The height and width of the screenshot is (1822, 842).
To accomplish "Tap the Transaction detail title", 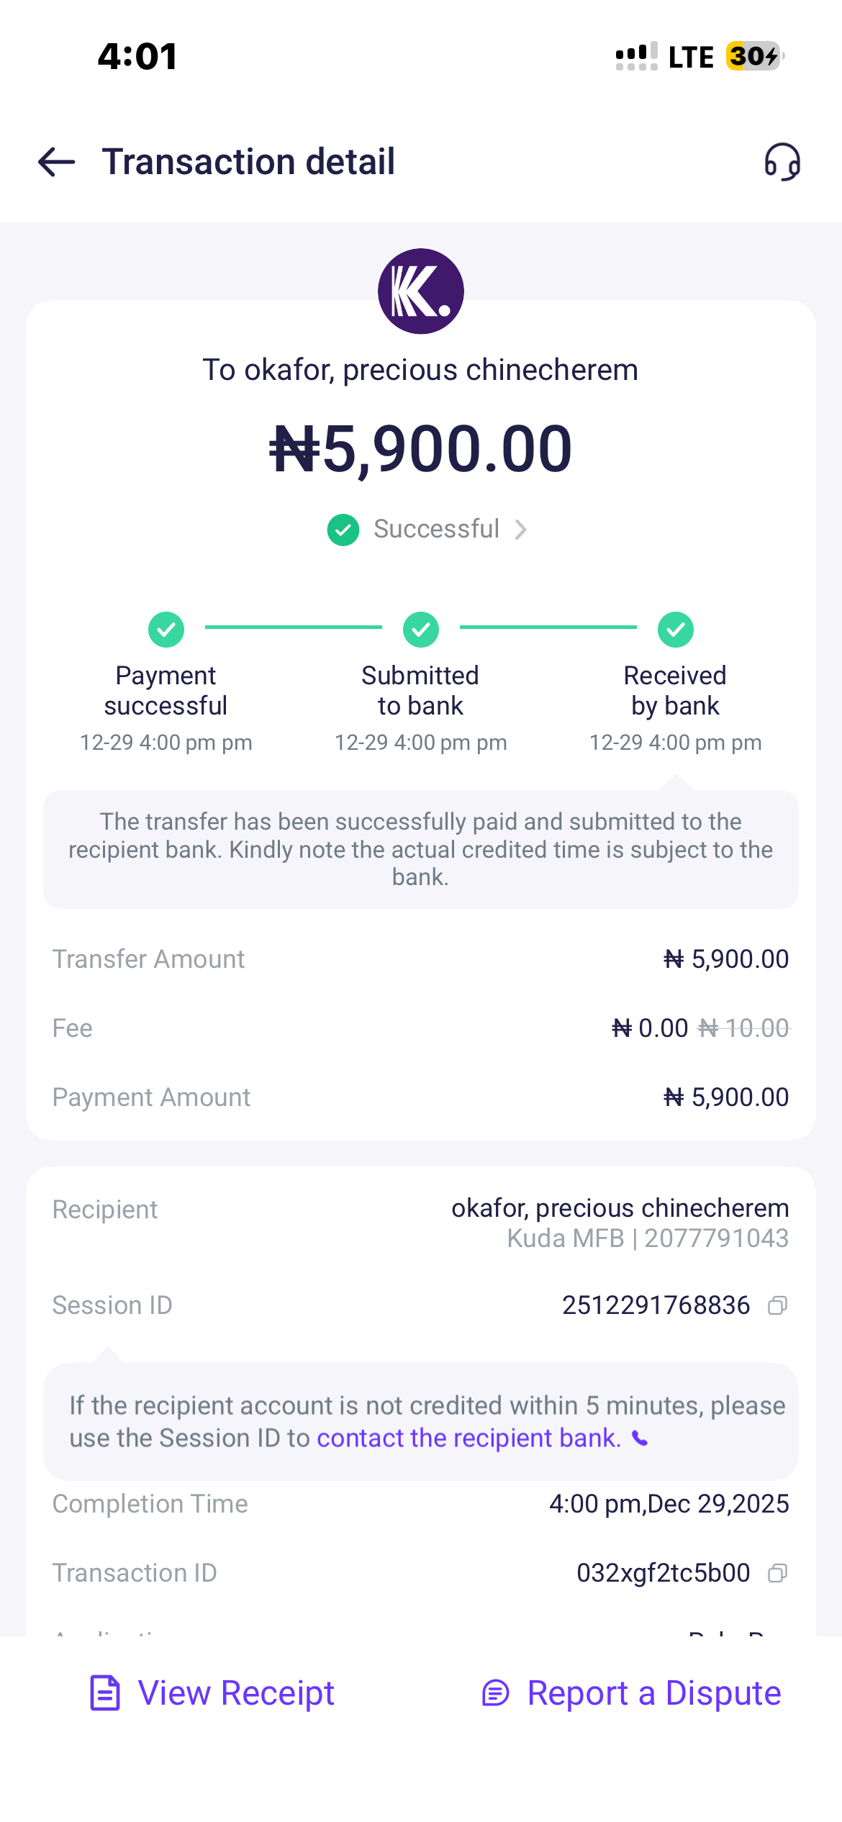I will (x=248, y=161).
